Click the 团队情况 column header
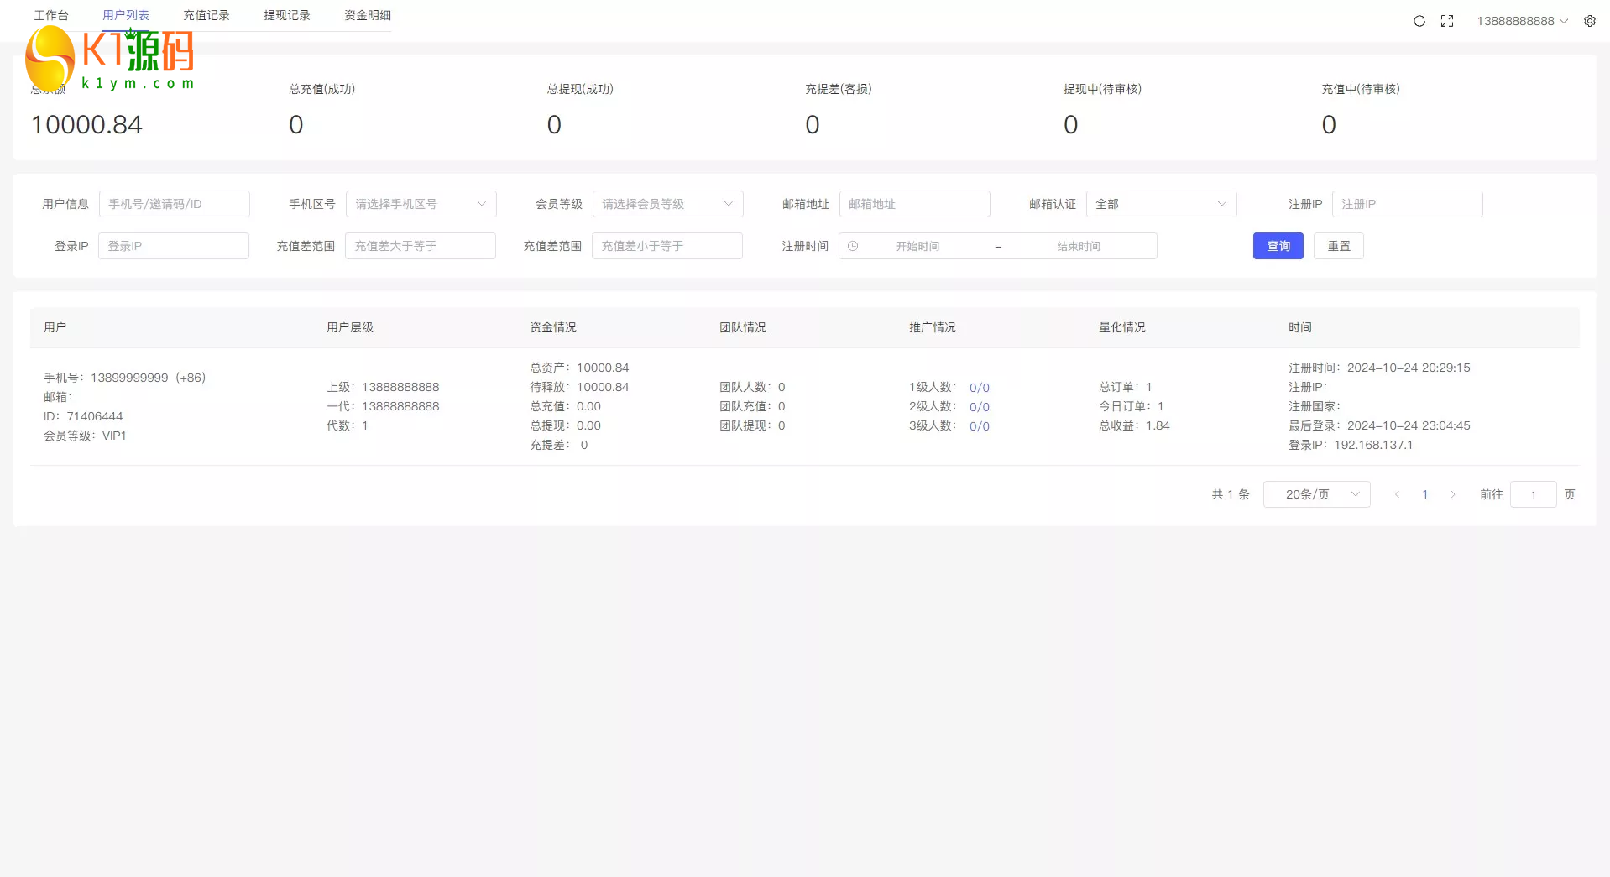The height and width of the screenshot is (877, 1610). (x=743, y=327)
